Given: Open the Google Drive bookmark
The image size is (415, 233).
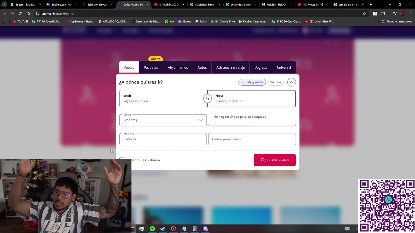Looking at the screenshot, I should pos(223,22).
